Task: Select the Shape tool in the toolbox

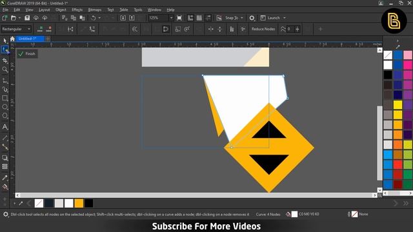Action: pos(5,50)
